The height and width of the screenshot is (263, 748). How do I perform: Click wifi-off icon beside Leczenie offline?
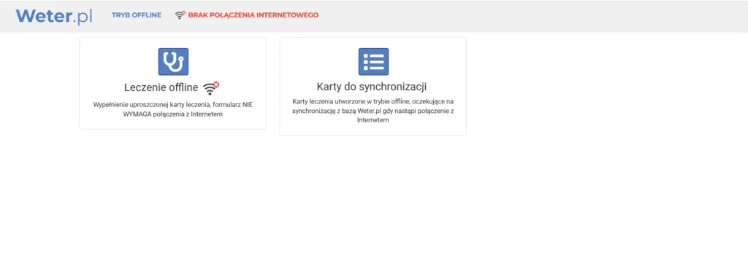pos(211,88)
